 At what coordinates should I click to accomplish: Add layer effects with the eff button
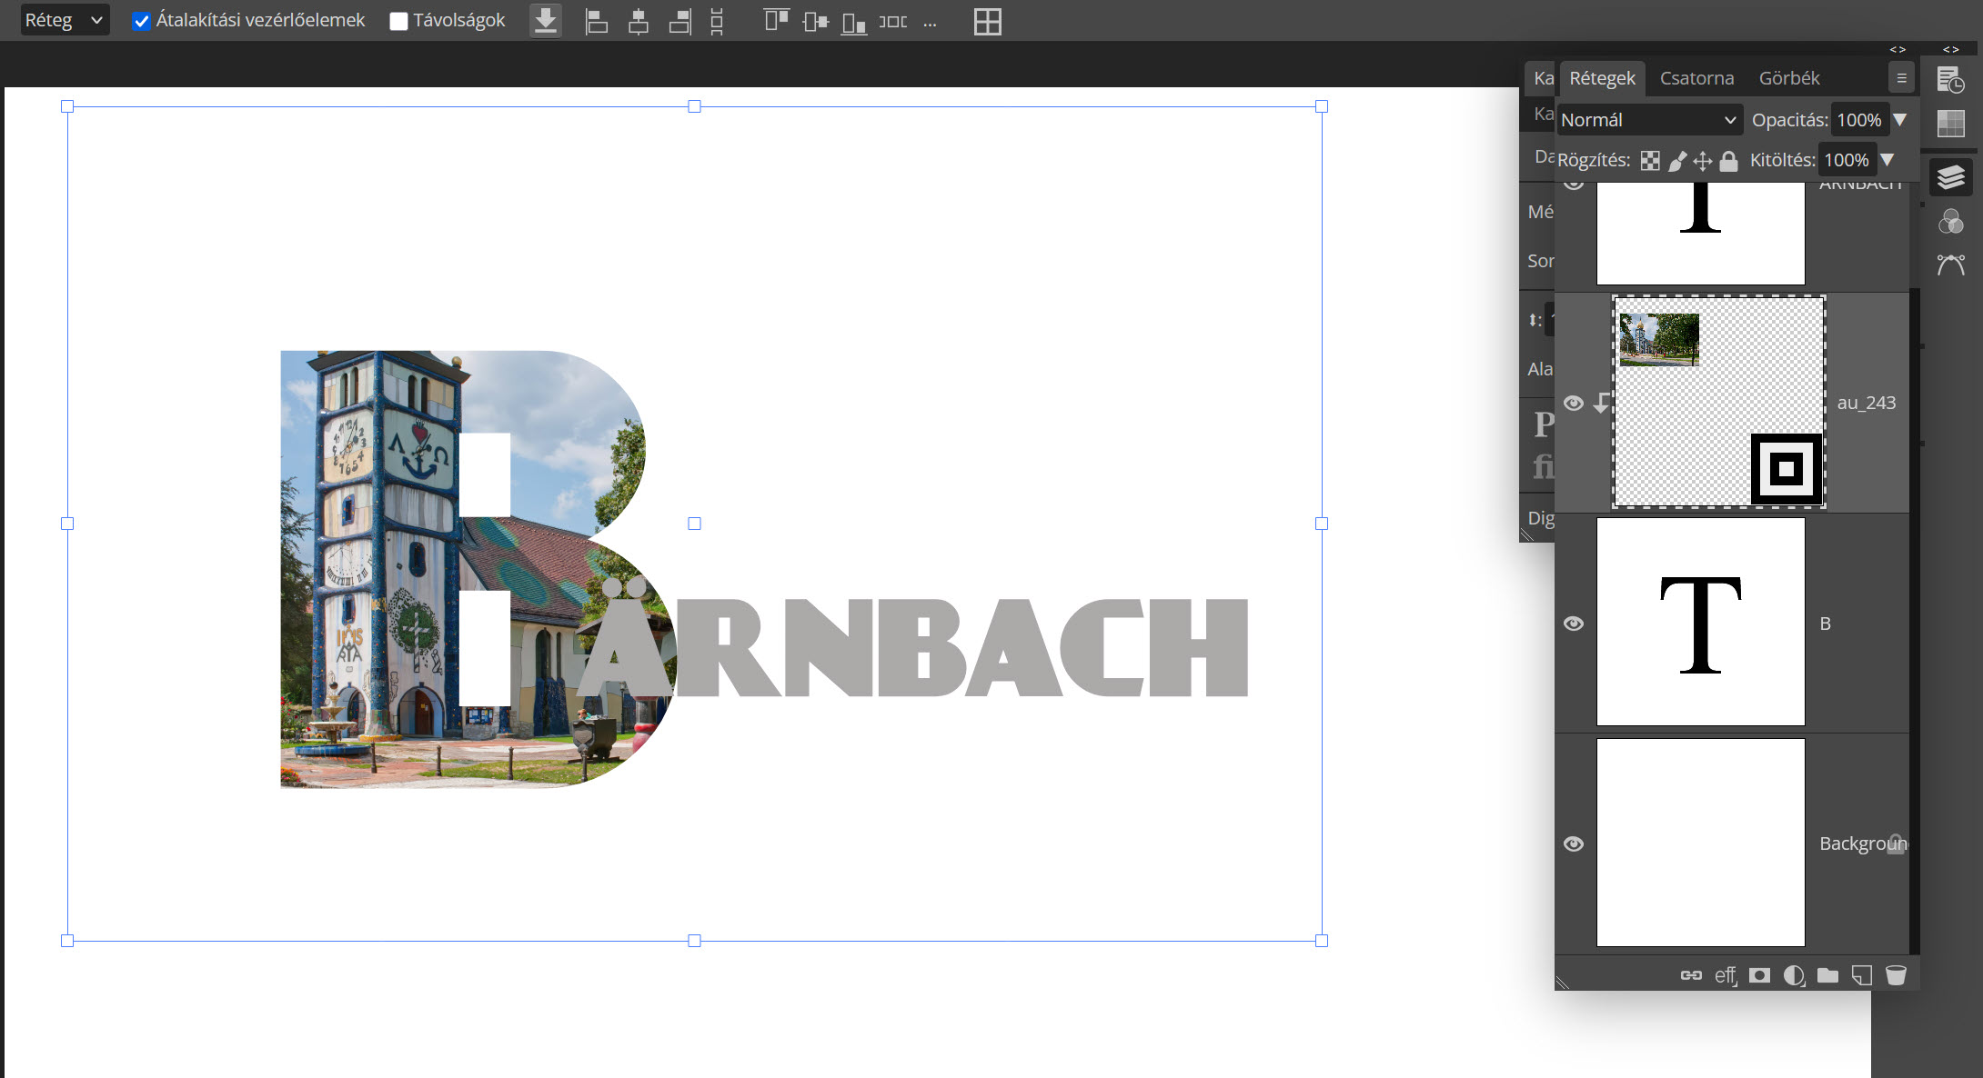(1726, 975)
